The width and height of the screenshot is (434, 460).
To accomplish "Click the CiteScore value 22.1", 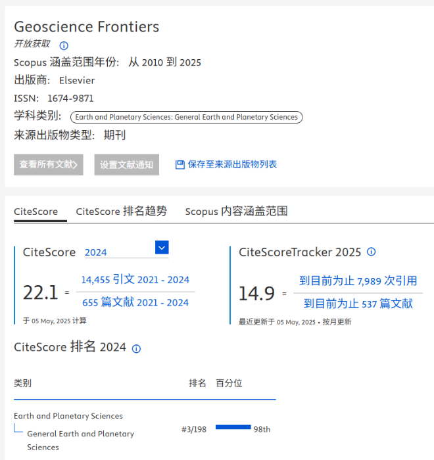I will (41, 292).
